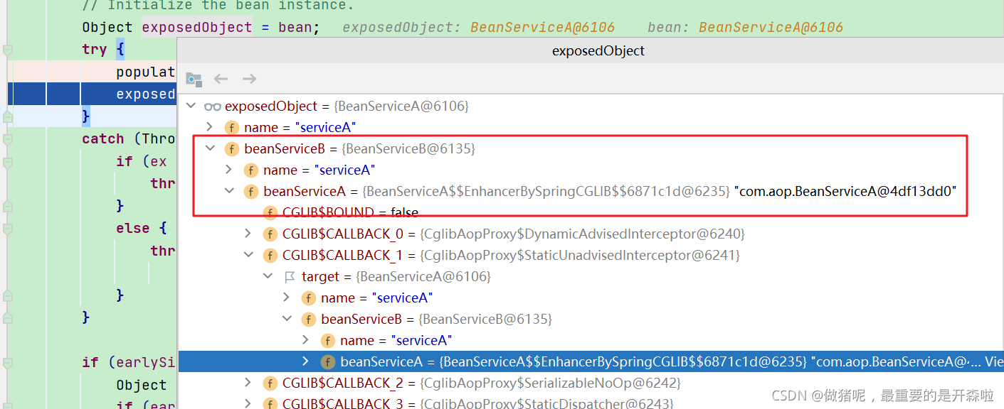
Task: Click the inline hint bean: BeanServiceA@6106
Action: point(745,28)
